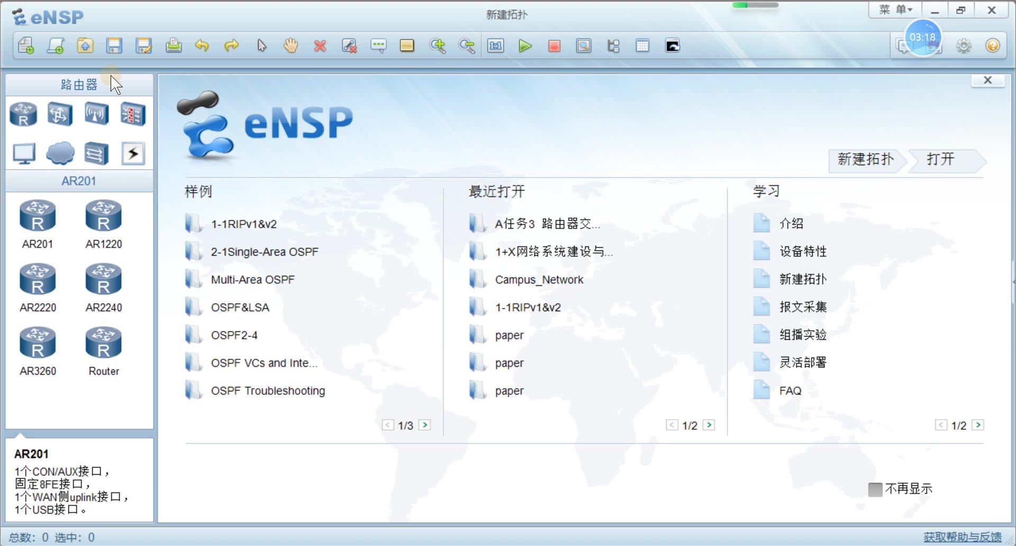Screen dimensions: 1016x546
Task: Pick the AR2240 router model
Action: point(104,288)
